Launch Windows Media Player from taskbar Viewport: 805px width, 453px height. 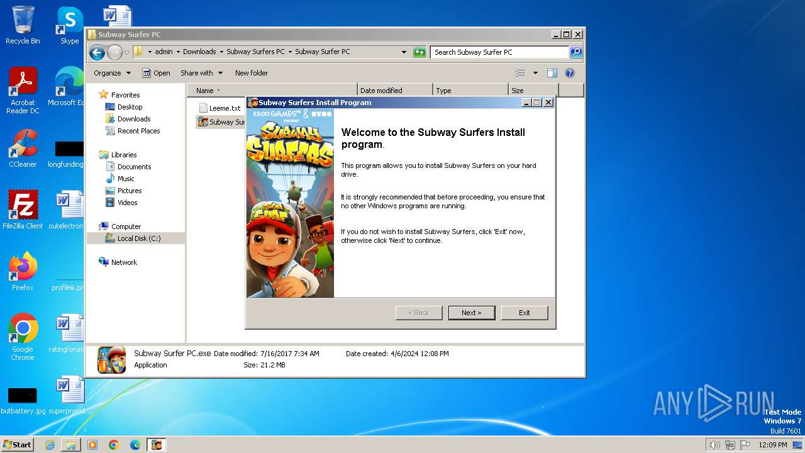[92, 445]
